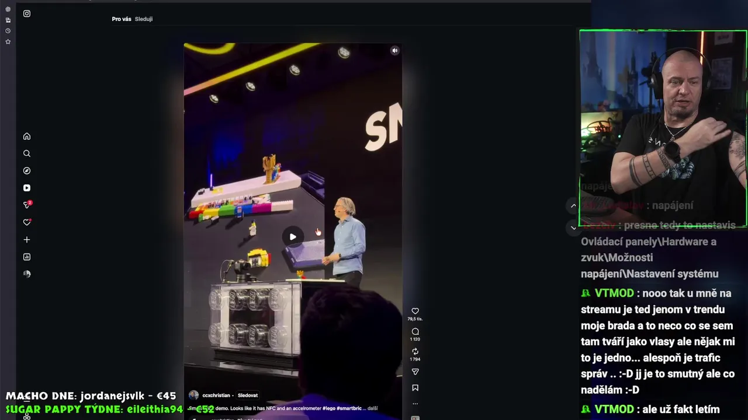Screen dimensions: 748x420
Task: Click the second browser sidebar icon
Action: pos(8,20)
